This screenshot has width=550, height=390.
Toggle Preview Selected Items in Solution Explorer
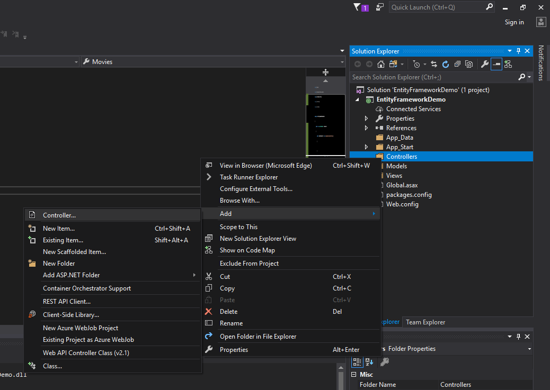pos(496,64)
